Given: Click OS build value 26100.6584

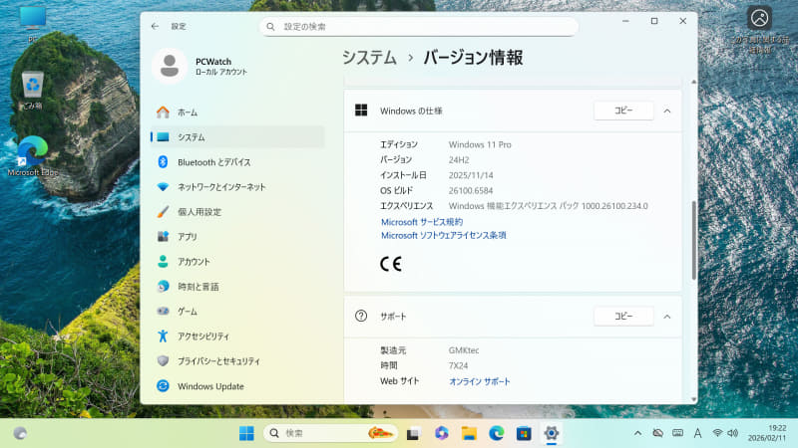Looking at the screenshot, I should (471, 190).
